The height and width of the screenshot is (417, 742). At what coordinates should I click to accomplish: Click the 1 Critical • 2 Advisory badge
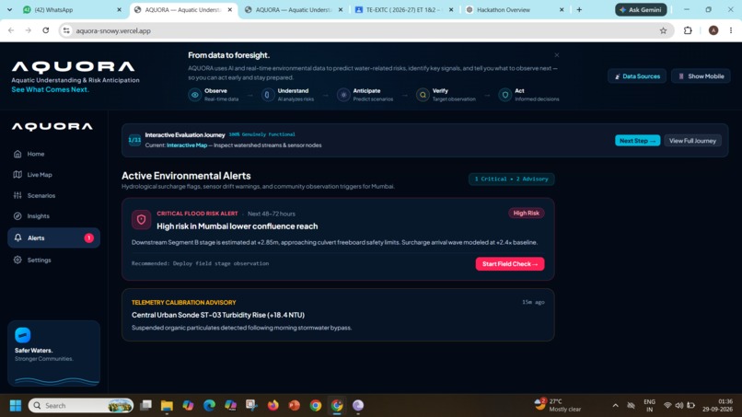[x=511, y=179]
